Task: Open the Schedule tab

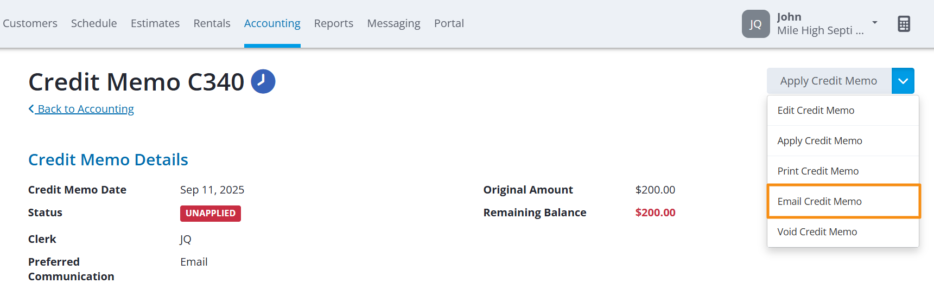Action: [94, 23]
